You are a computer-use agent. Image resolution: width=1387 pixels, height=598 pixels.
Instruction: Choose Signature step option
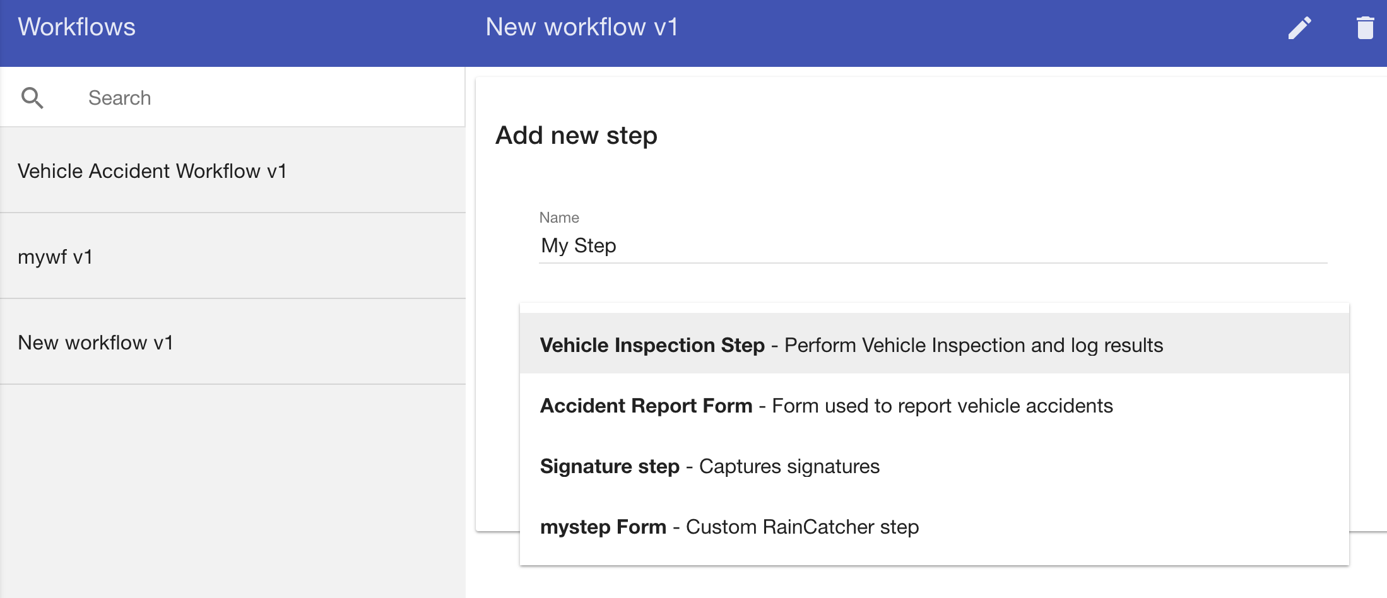935,466
